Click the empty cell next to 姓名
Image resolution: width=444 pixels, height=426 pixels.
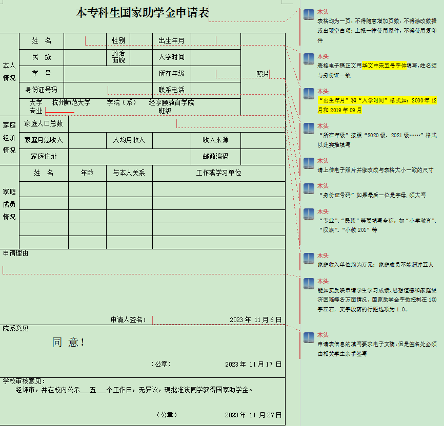(85, 40)
